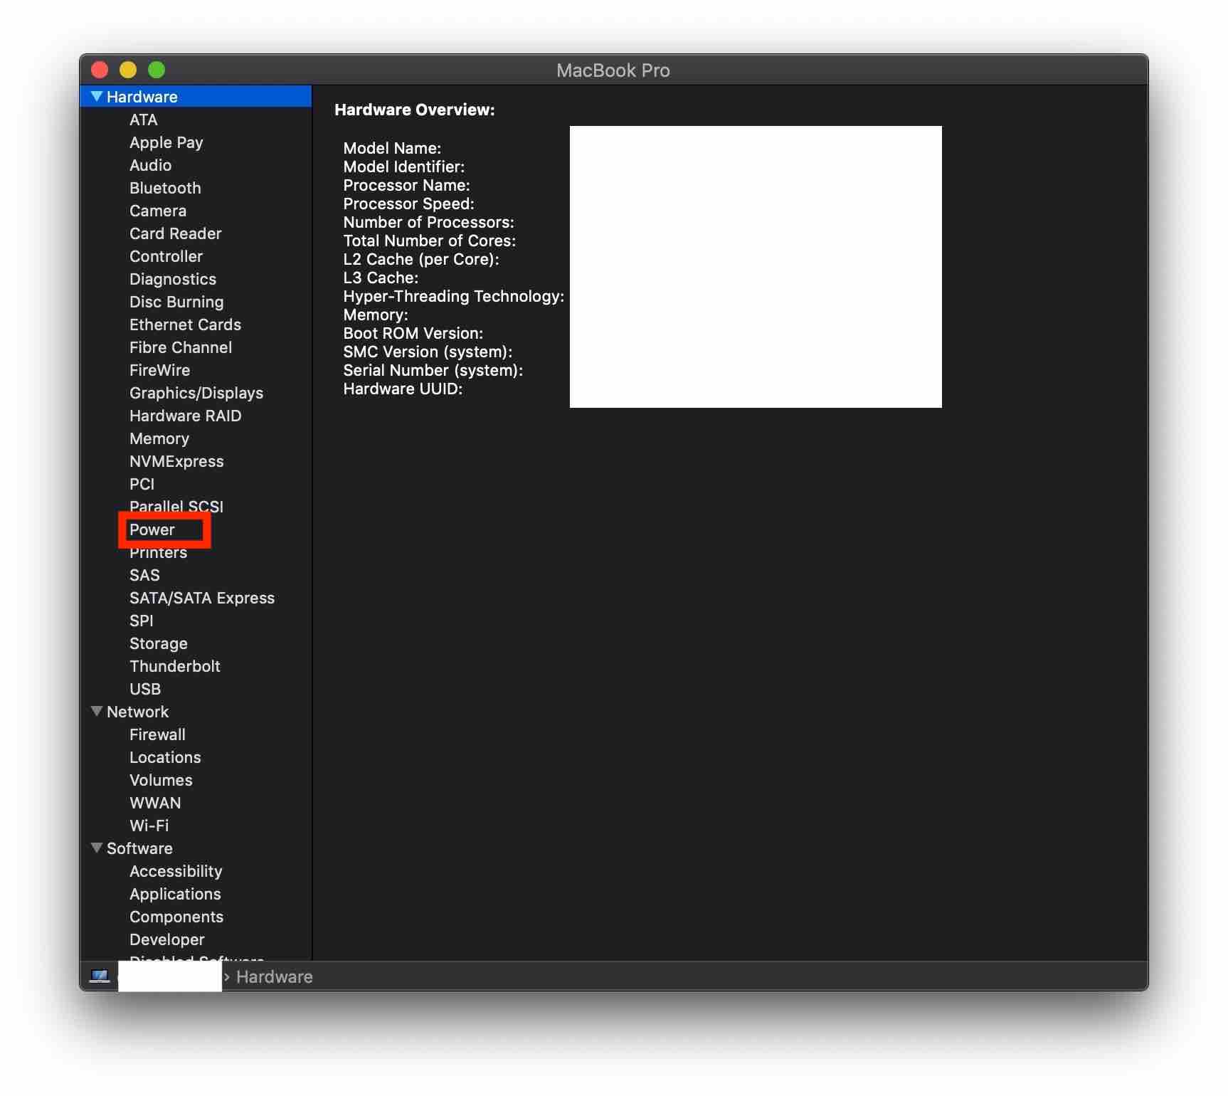Image resolution: width=1228 pixels, height=1096 pixels.
Task: Click the Hardware UUID label
Action: [403, 389]
